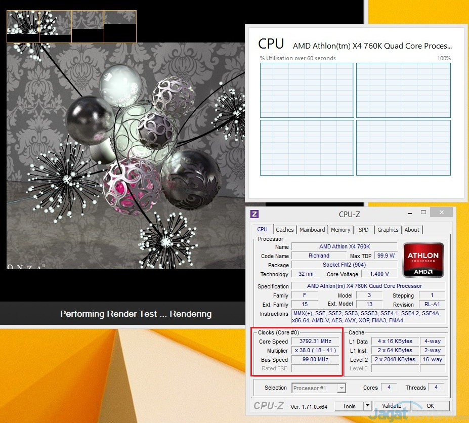This screenshot has width=469, height=423.
Task: Click the first render tile thumbnail
Action: point(23,26)
